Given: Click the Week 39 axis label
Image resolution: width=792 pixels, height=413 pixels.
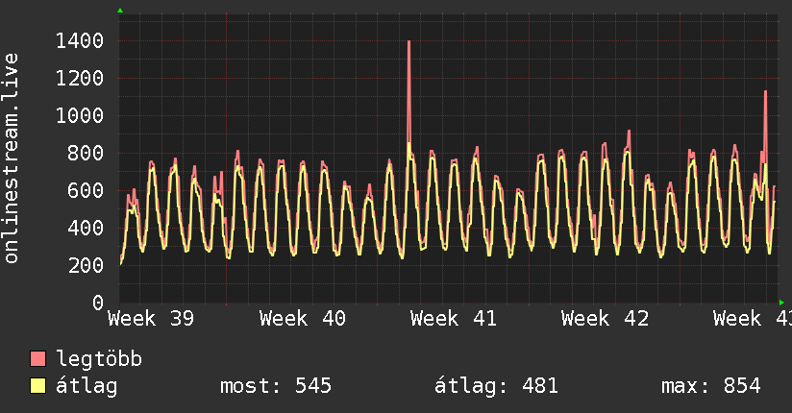Looking at the screenshot, I should coord(151,319).
